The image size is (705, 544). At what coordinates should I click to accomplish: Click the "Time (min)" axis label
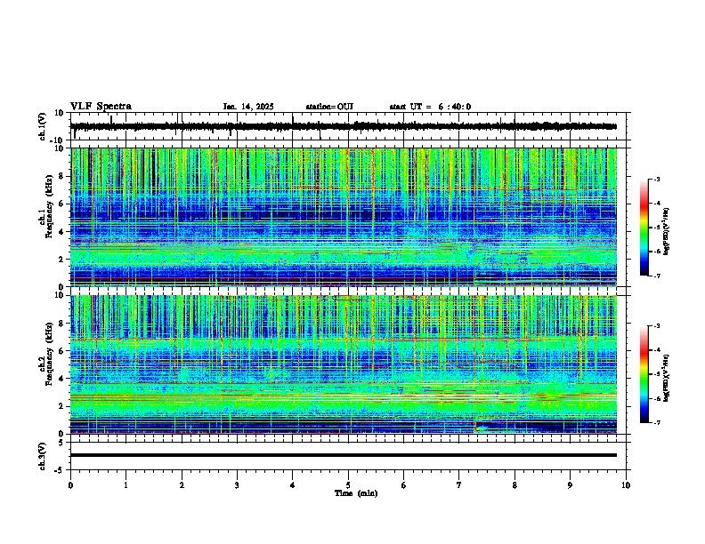(x=356, y=493)
